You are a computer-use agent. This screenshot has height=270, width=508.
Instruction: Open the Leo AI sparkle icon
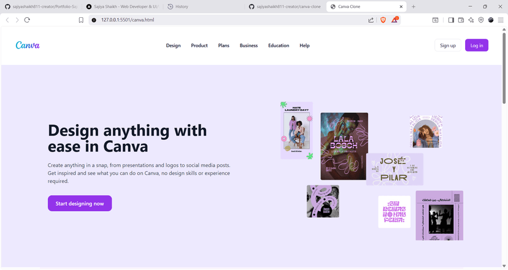[x=471, y=20]
